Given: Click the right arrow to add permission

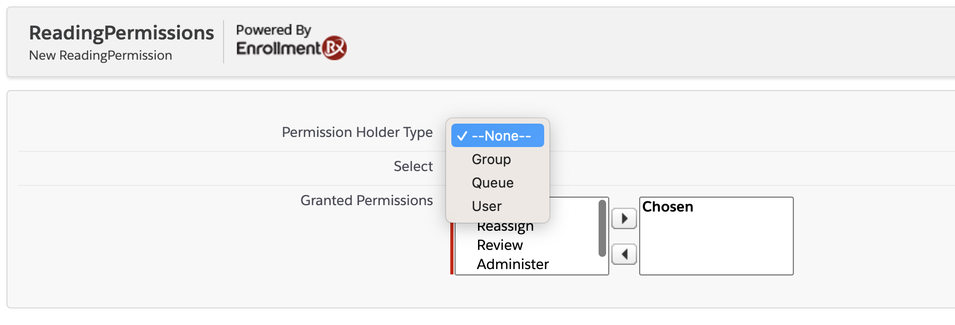Looking at the screenshot, I should (x=624, y=218).
